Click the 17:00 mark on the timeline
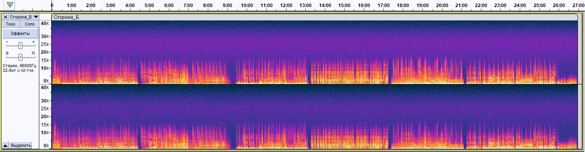Screen dimensions: 585x152 (x=383, y=5)
